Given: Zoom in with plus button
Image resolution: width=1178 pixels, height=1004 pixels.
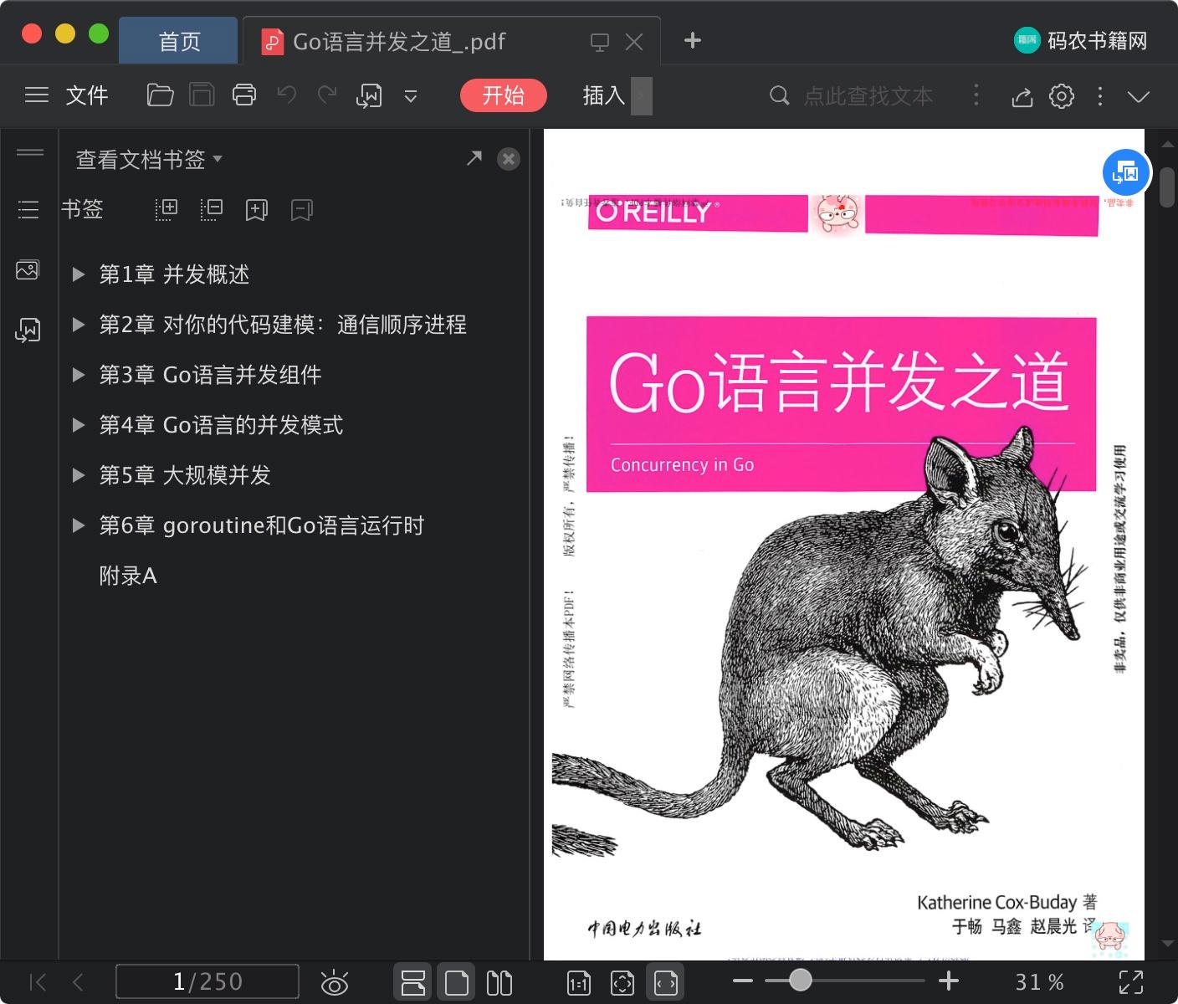Looking at the screenshot, I should [948, 981].
